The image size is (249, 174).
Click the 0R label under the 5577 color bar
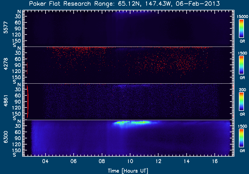coord(242,41)
